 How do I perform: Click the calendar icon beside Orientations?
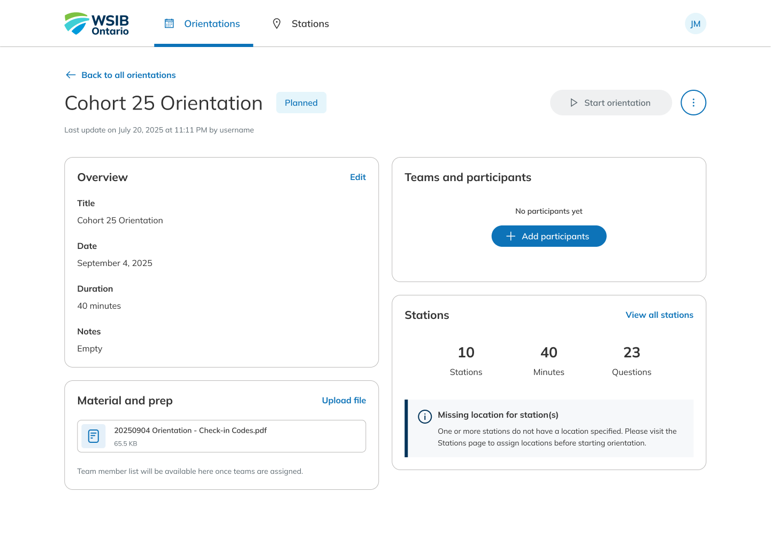click(169, 24)
